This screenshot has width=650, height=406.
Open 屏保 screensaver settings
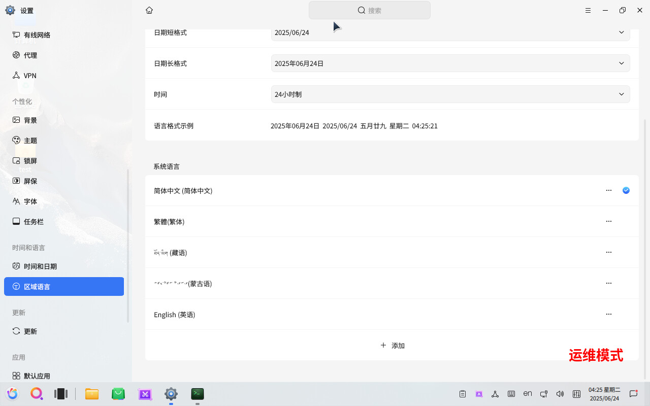click(x=64, y=181)
